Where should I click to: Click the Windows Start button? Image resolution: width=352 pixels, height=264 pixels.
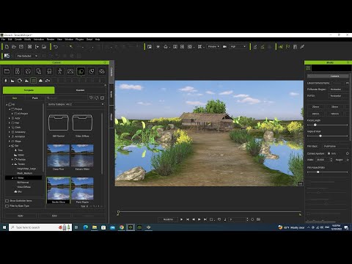pyautogui.click(x=4, y=227)
